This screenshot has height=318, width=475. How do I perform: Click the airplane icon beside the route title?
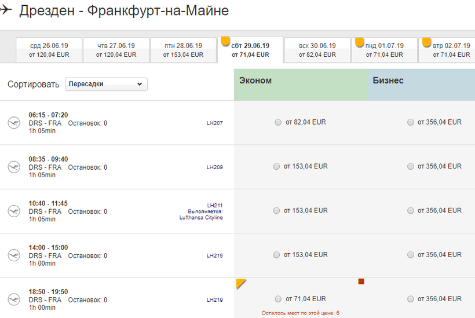point(6,10)
